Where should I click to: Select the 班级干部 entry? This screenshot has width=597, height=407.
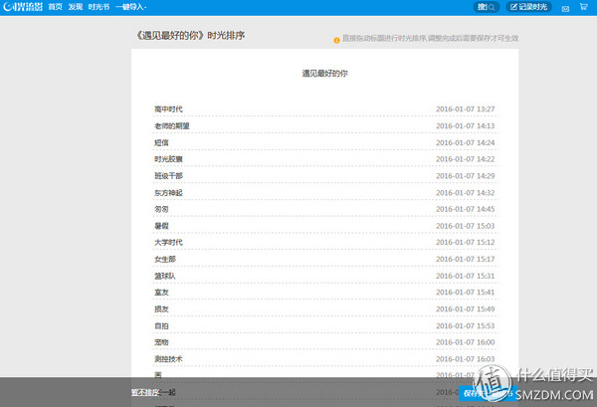coord(168,176)
